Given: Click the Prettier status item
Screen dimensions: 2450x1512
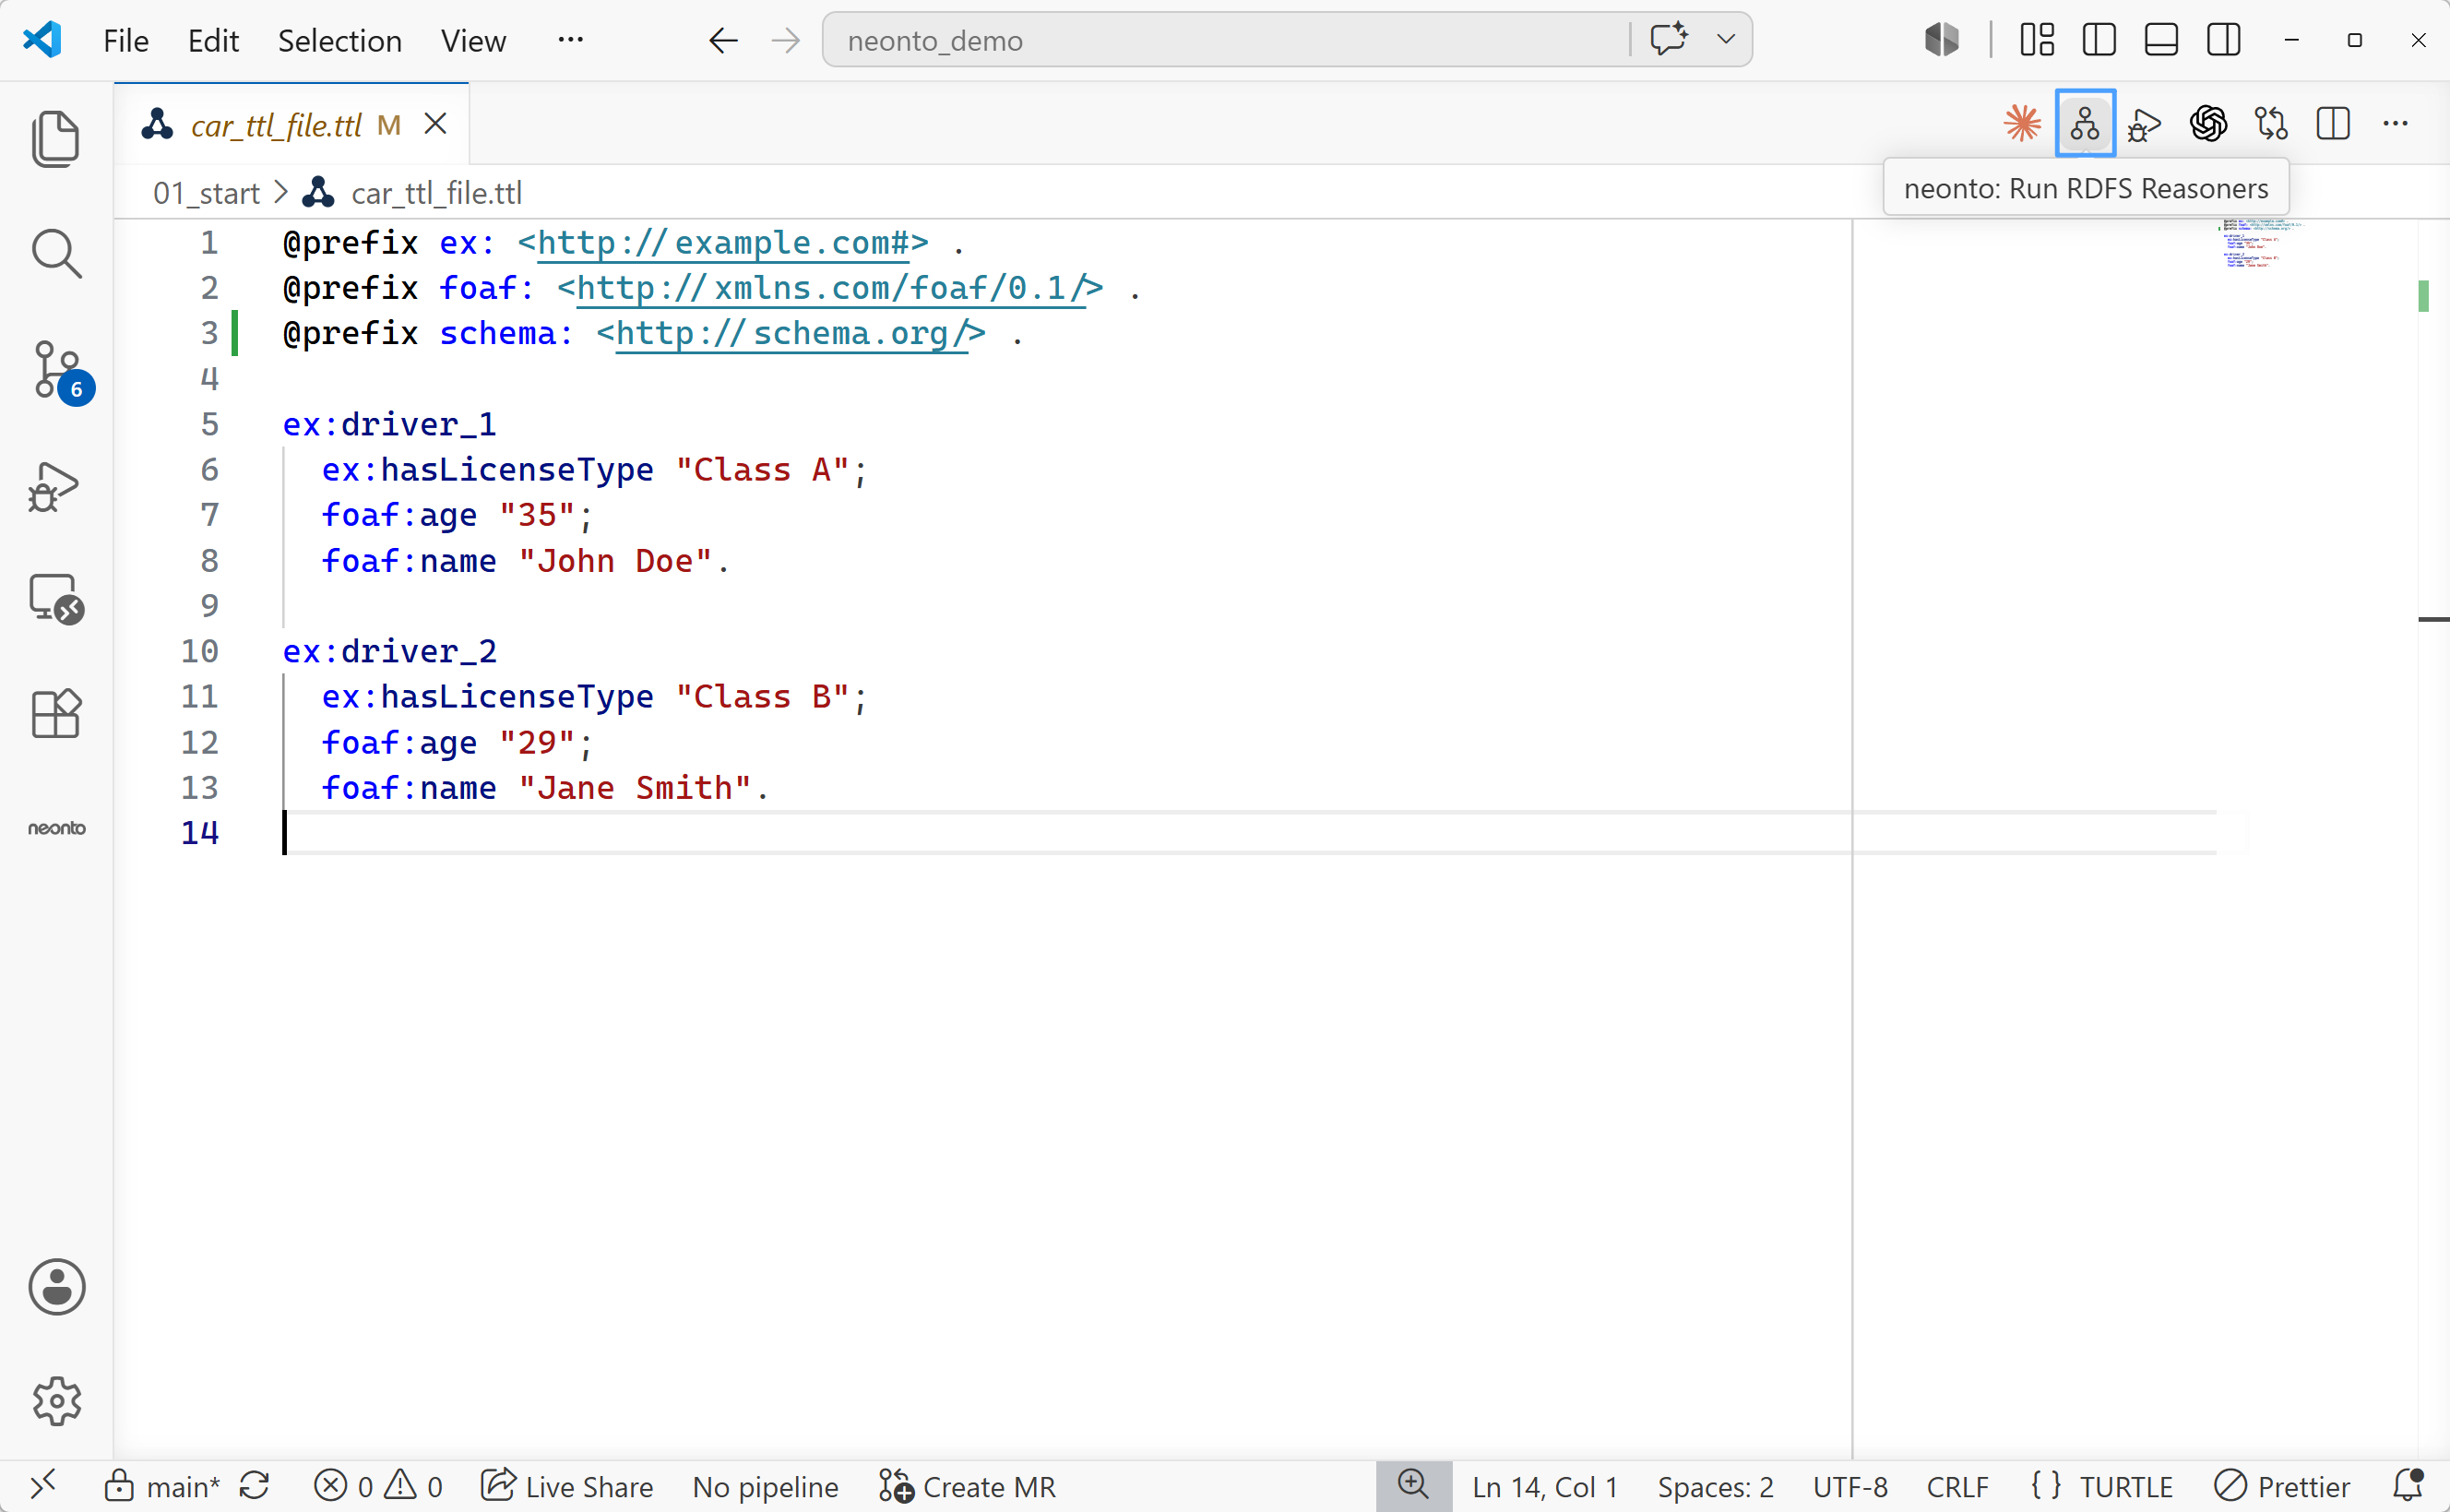Looking at the screenshot, I should 2282,1487.
